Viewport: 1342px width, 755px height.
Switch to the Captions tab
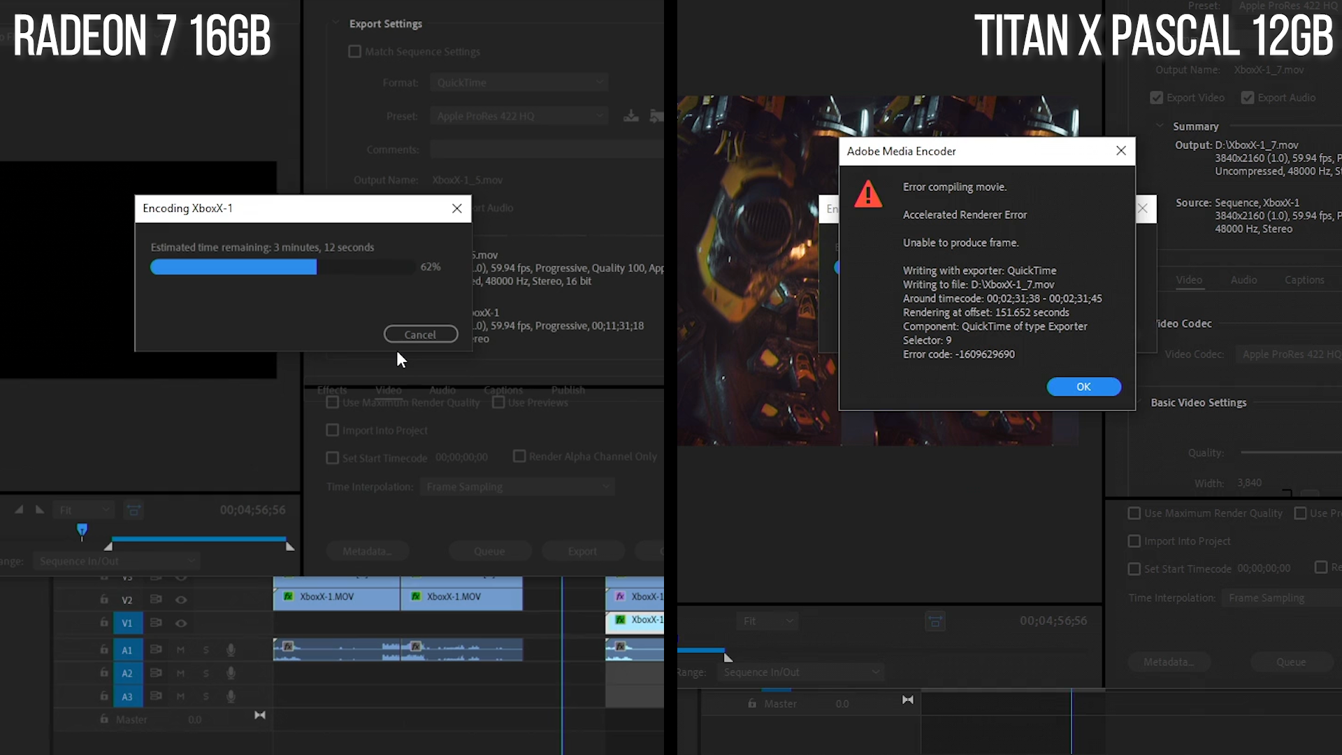[x=1304, y=280]
